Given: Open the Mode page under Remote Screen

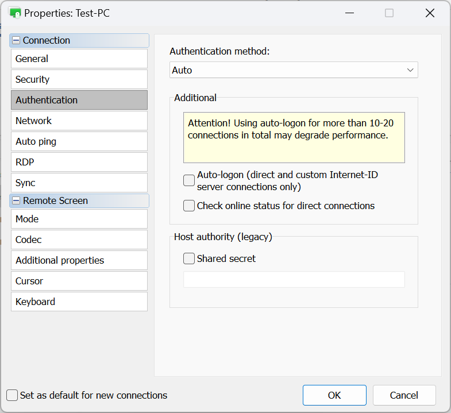Looking at the screenshot, I should (79, 219).
